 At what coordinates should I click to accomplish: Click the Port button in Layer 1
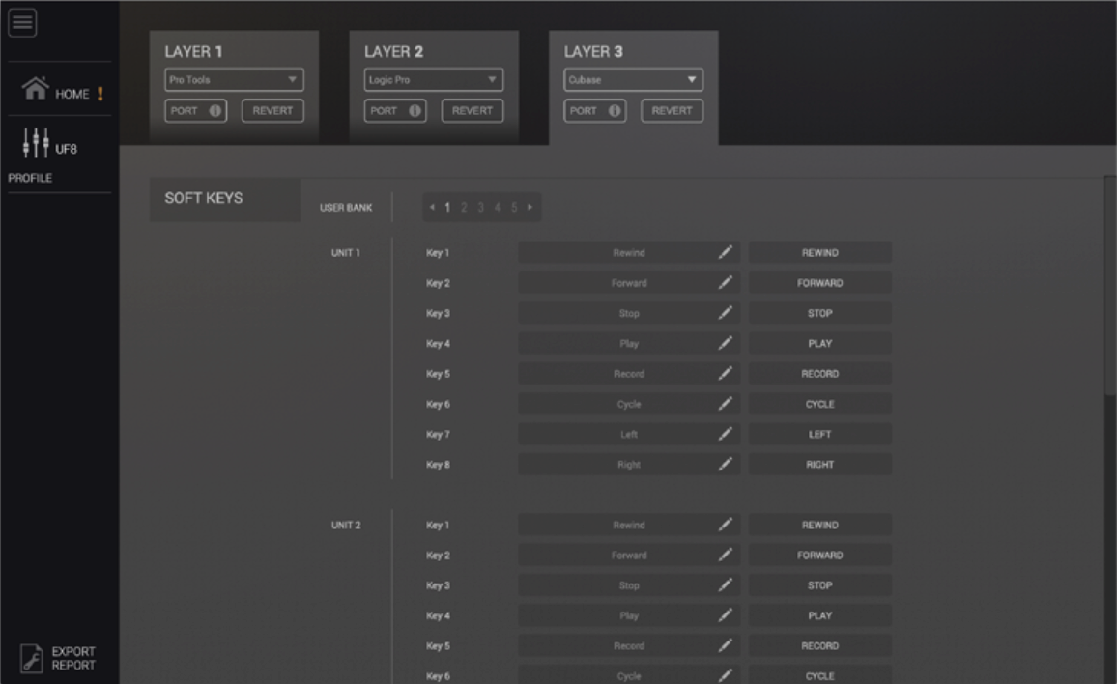point(196,111)
